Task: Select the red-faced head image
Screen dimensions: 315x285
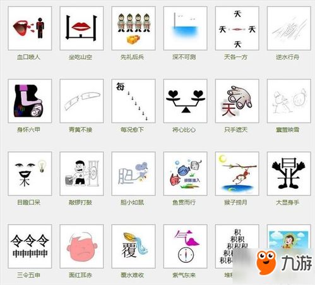Action: coord(81,246)
